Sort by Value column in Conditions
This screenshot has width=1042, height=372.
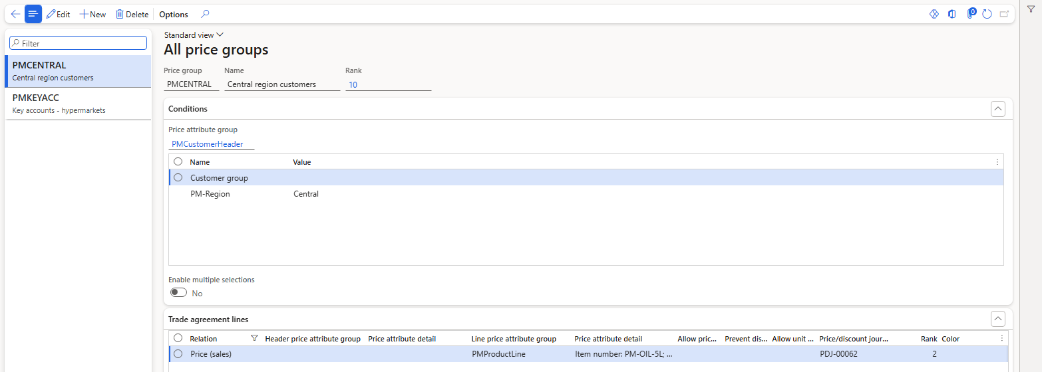pos(302,162)
